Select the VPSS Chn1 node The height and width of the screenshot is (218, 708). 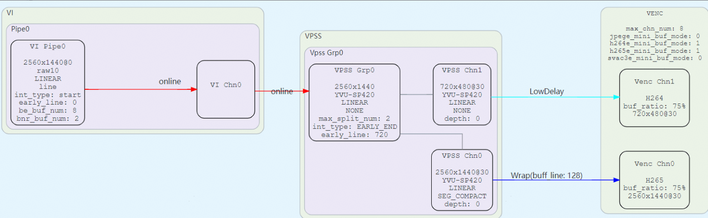pos(462,94)
